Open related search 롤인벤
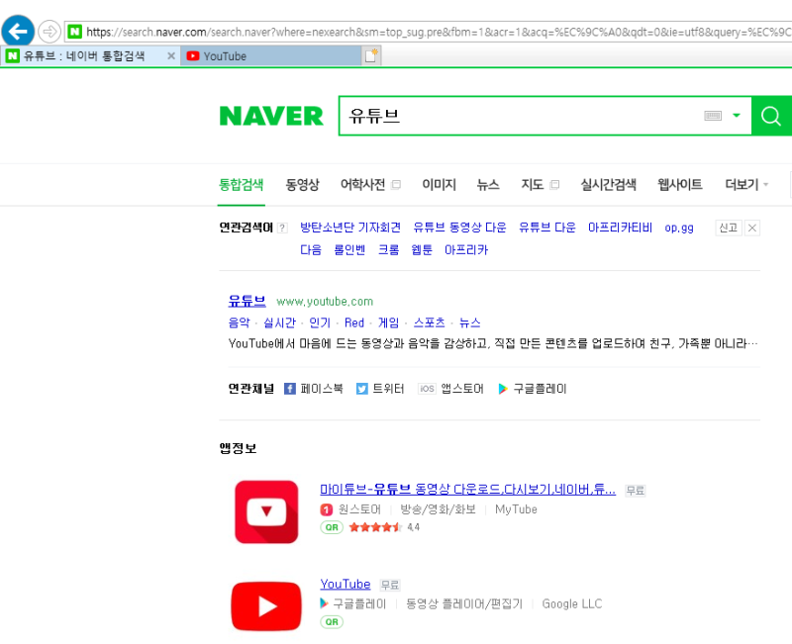The height and width of the screenshot is (644, 792). (349, 250)
